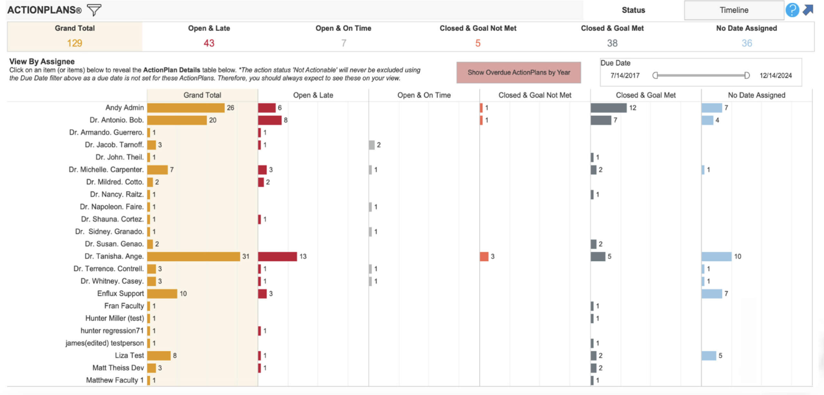The image size is (824, 395).
Task: Select the Open & Late summary tile
Action: [209, 36]
